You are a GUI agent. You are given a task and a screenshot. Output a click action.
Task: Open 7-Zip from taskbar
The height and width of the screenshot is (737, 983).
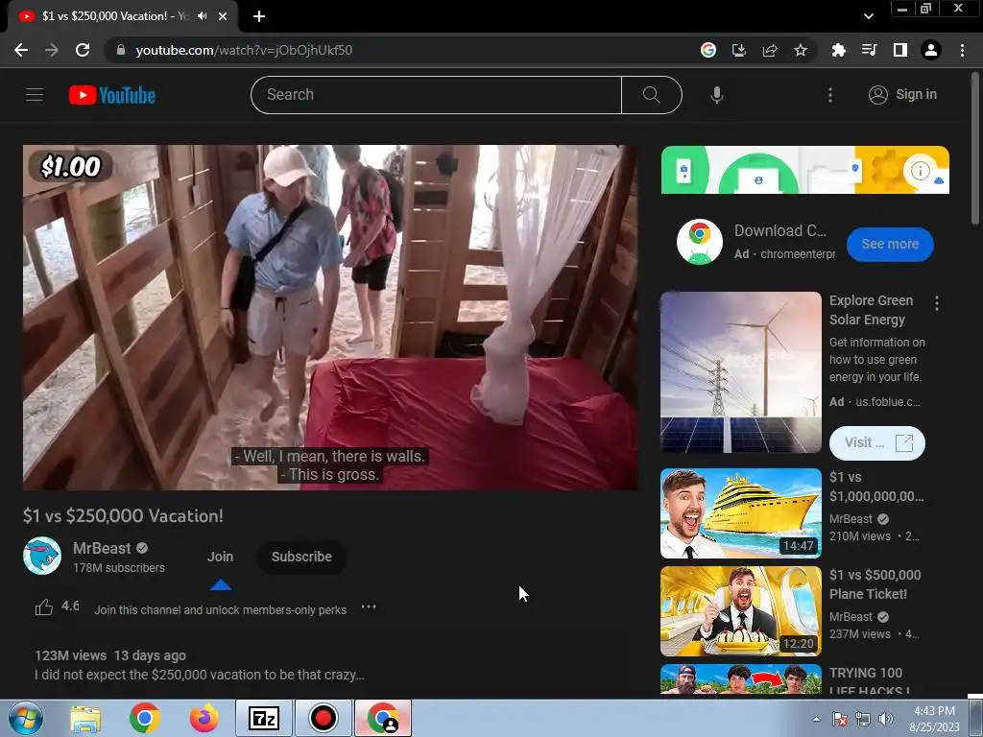pos(263,718)
